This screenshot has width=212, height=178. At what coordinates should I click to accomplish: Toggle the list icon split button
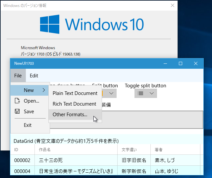click(140, 93)
